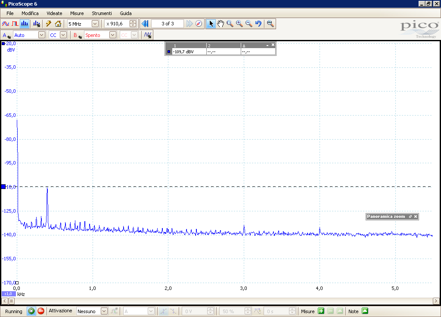Close the ruler legend box

273,45
